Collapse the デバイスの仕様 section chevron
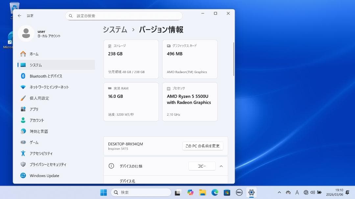This screenshot has height=199, width=355. (221, 166)
